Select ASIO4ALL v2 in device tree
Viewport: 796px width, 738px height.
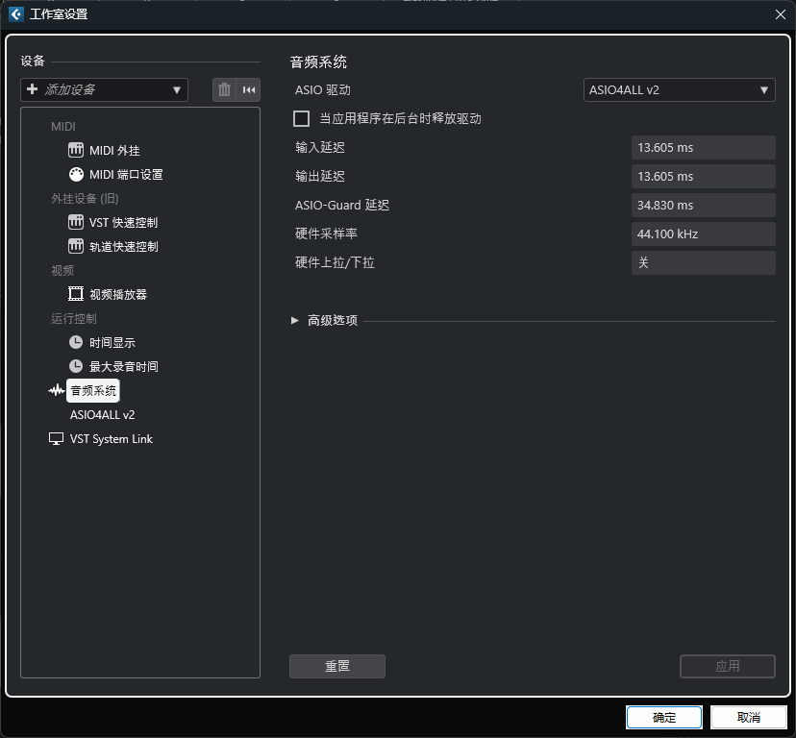pyautogui.click(x=102, y=415)
